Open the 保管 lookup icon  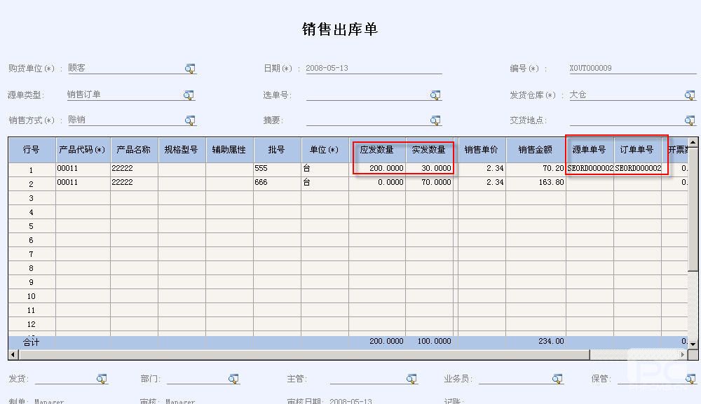pyautogui.click(x=691, y=379)
